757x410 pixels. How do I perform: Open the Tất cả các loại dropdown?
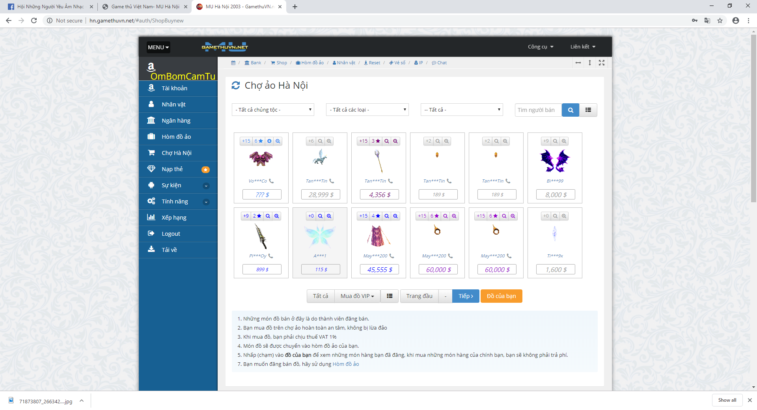coord(367,110)
